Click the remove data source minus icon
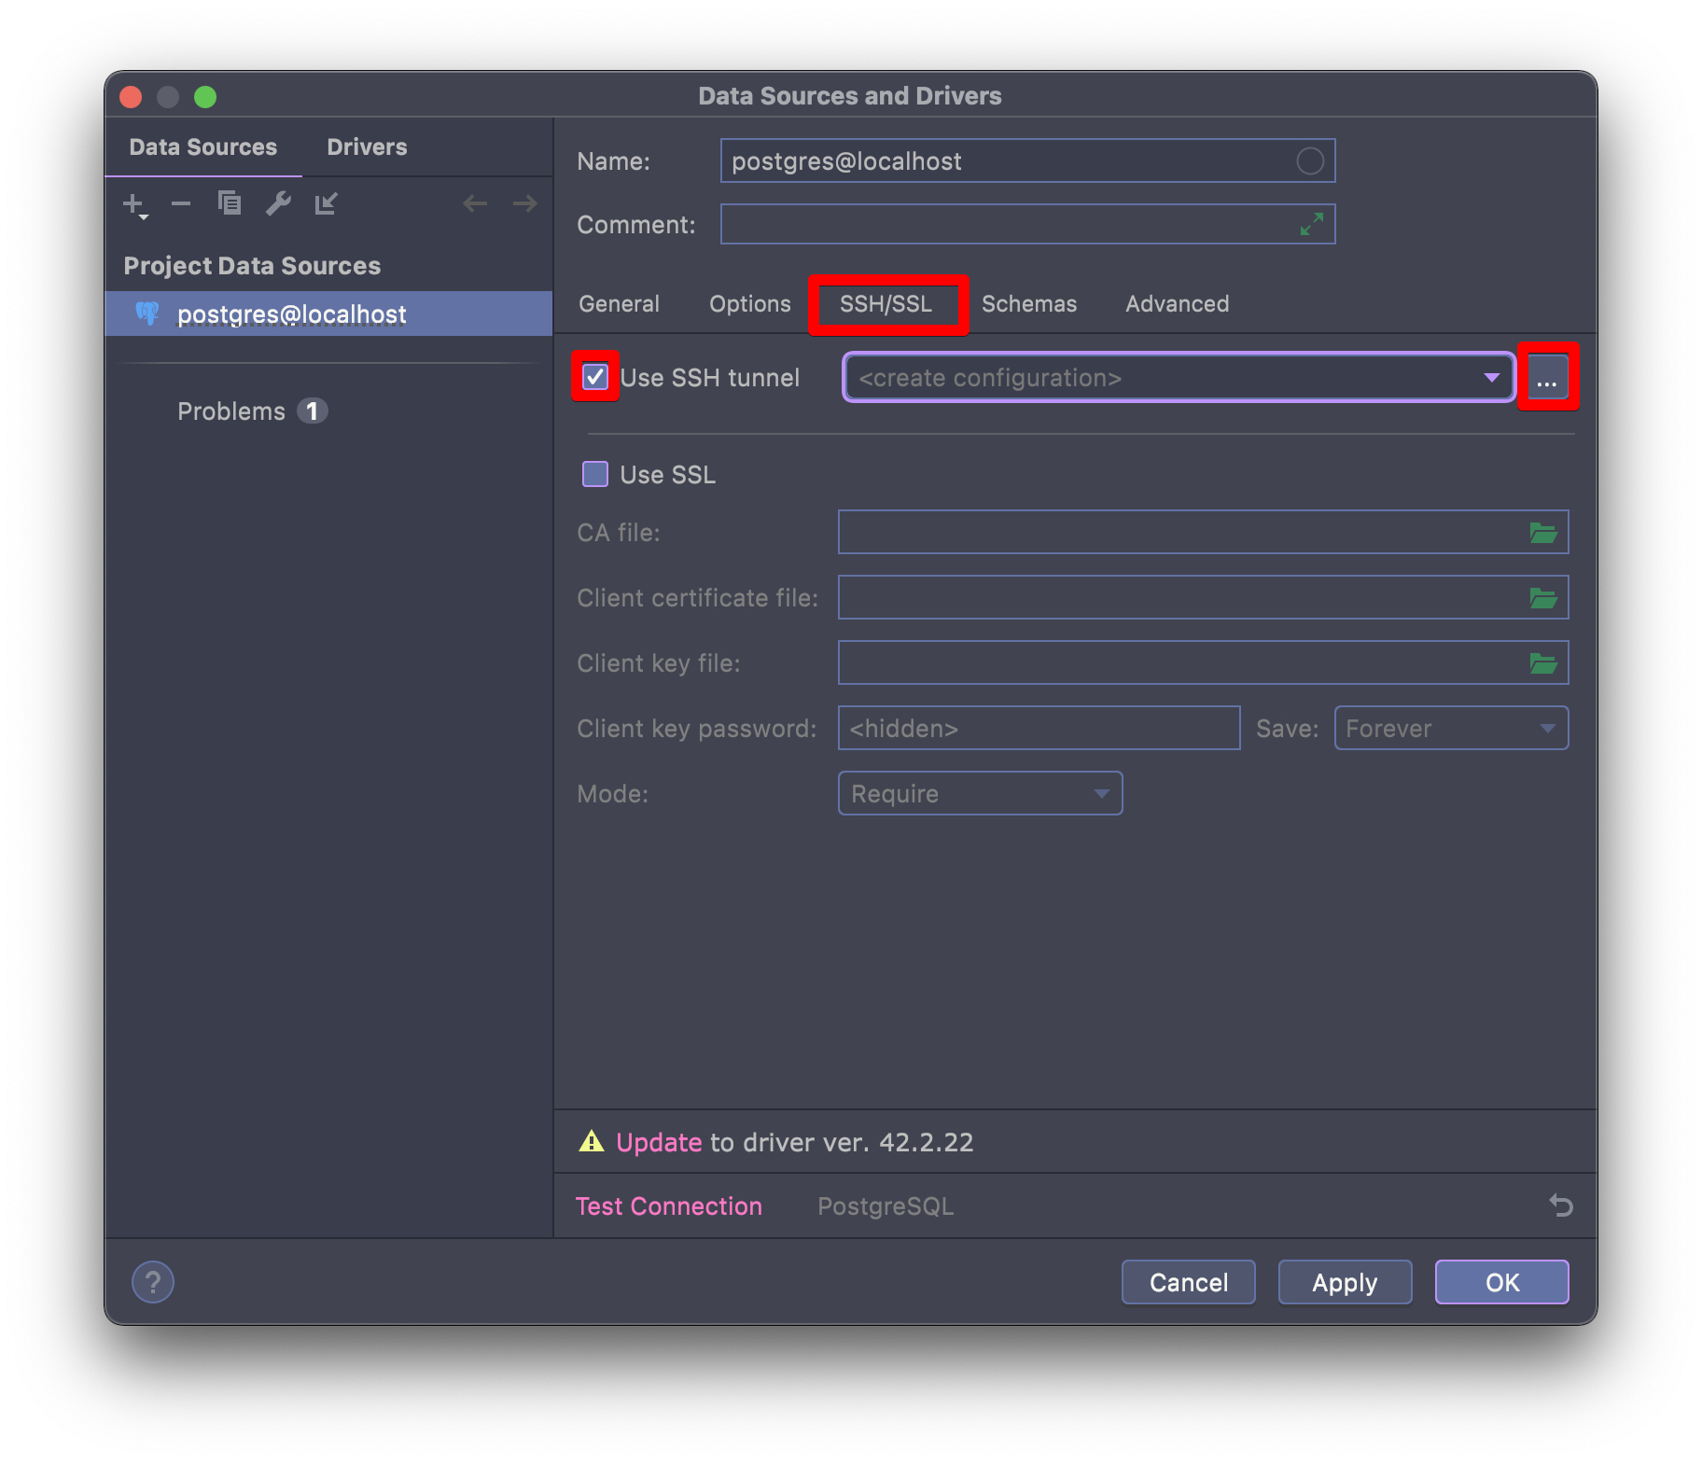 click(x=181, y=203)
